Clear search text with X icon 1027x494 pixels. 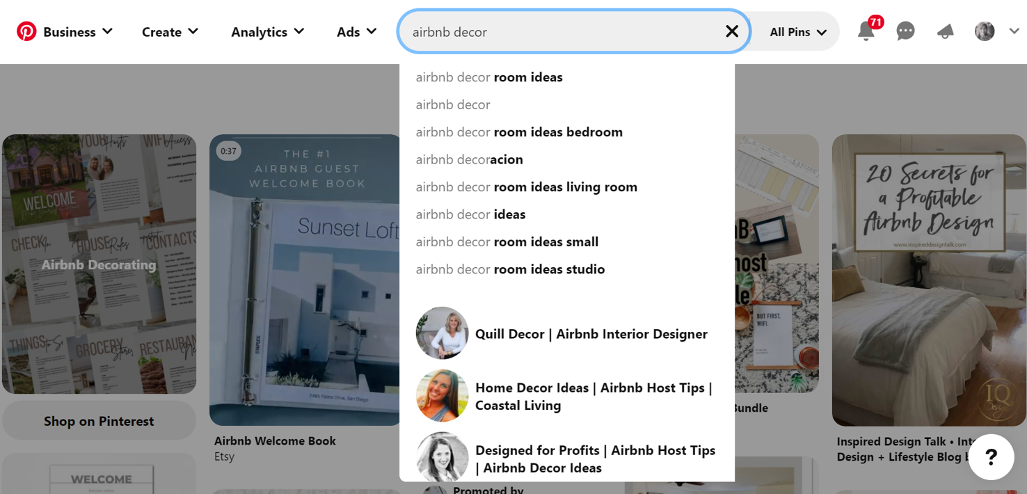[x=731, y=31]
